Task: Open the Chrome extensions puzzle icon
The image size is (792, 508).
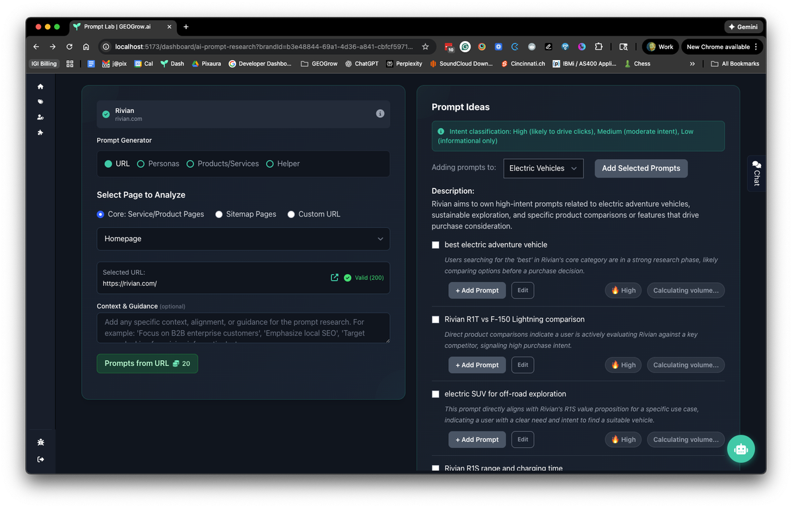Action: pyautogui.click(x=599, y=47)
